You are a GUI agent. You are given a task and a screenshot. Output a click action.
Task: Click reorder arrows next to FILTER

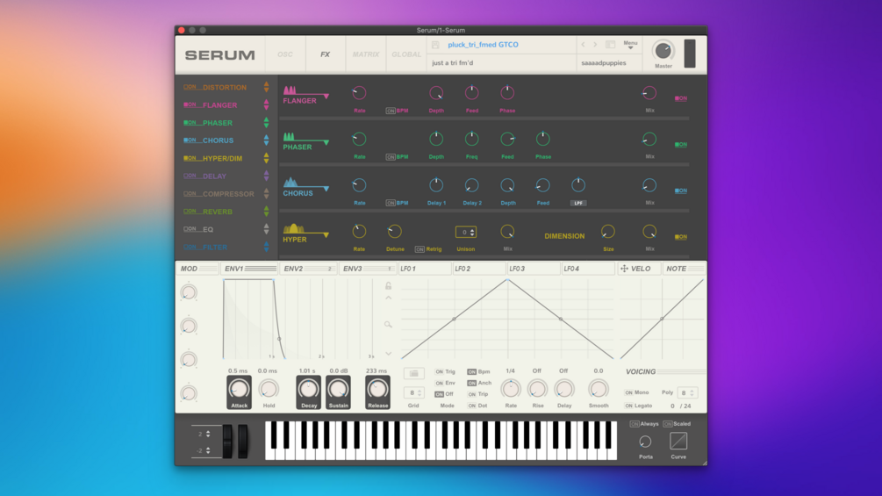pyautogui.click(x=267, y=247)
